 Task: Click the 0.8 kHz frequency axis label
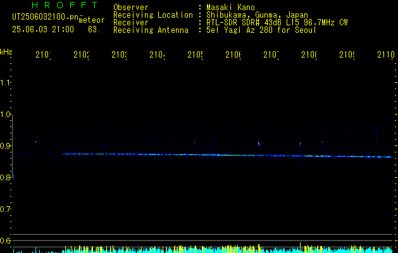5,177
